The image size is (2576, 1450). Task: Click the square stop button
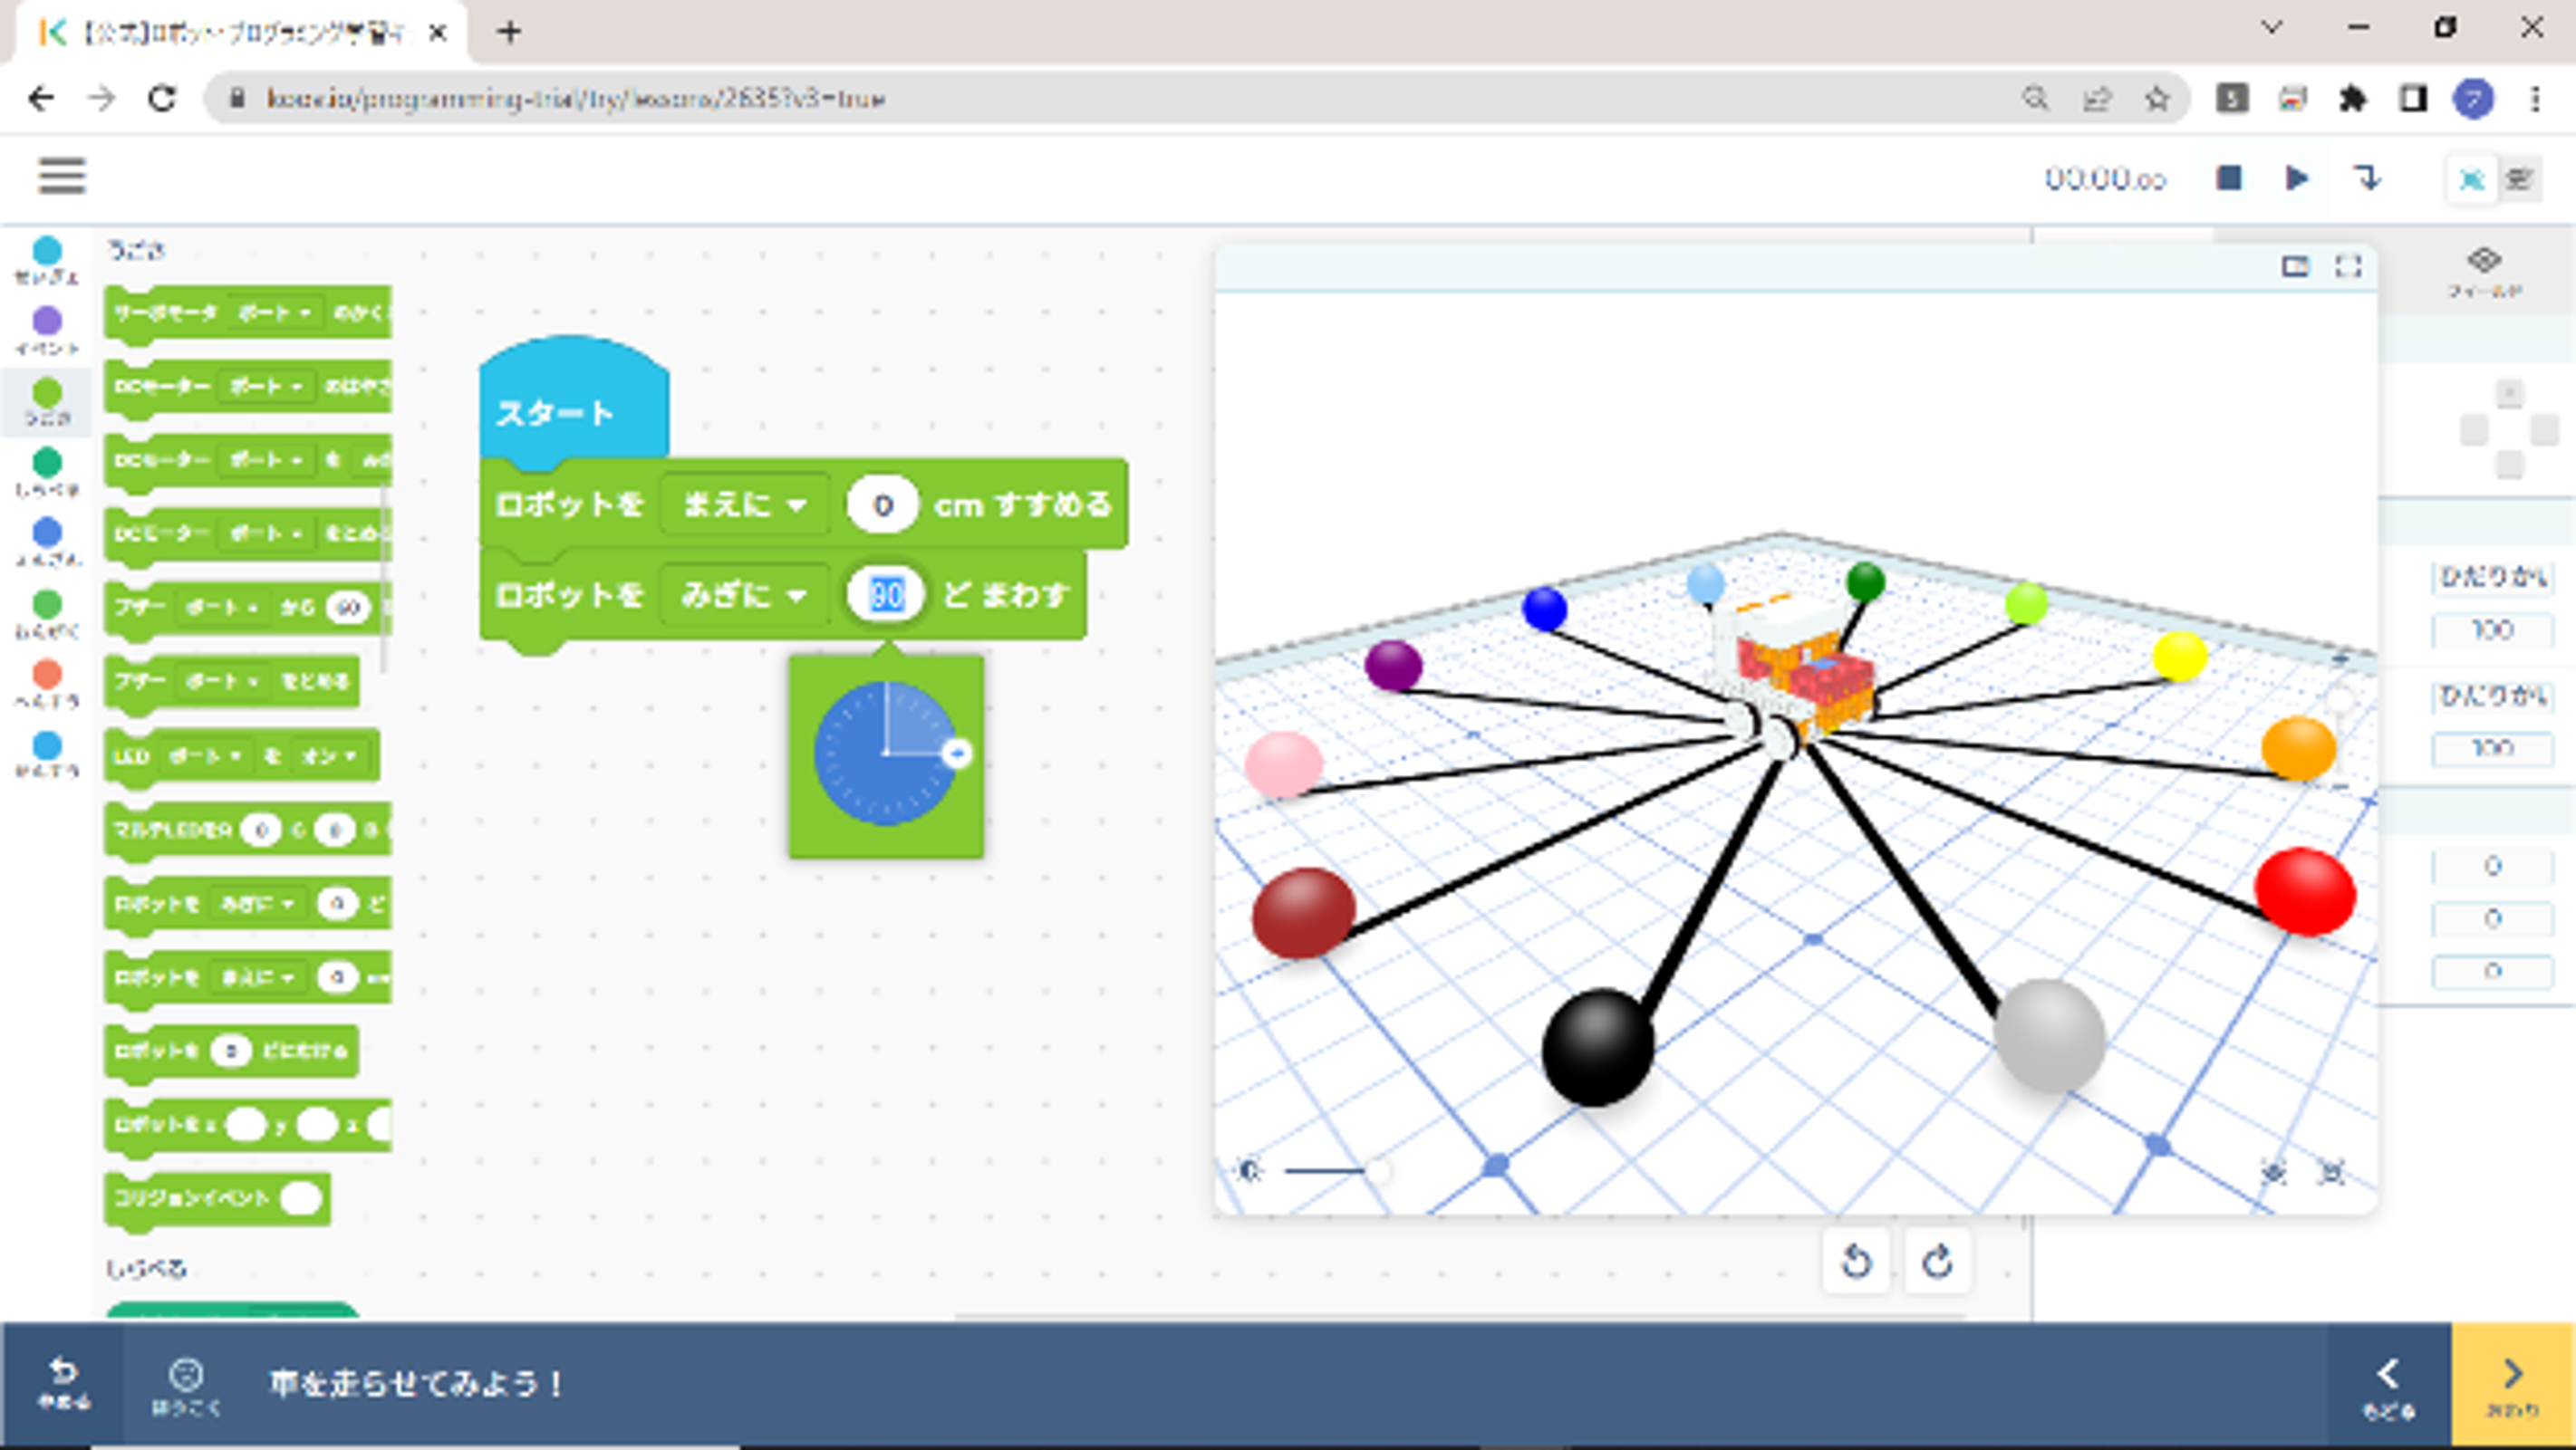click(x=2228, y=178)
